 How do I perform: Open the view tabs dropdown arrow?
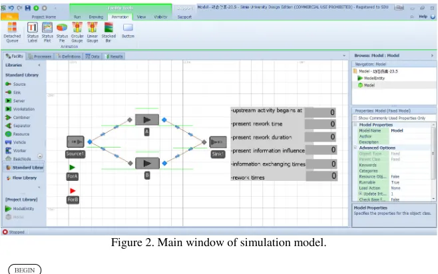click(x=344, y=56)
